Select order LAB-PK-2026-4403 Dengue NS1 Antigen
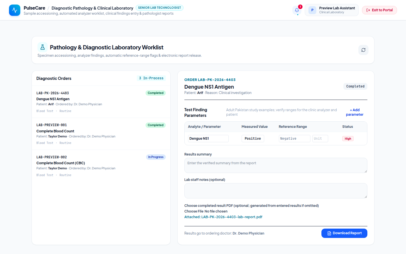This screenshot has height=254, width=406. click(101, 102)
